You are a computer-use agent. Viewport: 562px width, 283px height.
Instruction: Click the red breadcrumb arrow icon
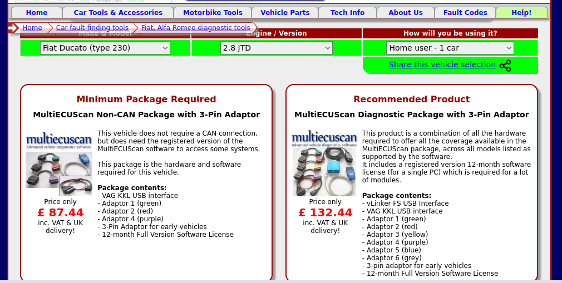[x=14, y=28]
